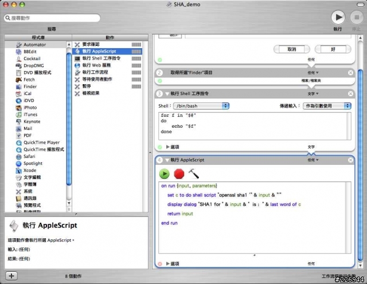Stop the AppleScript with red stop button
This screenshot has width=367, height=284.
click(x=179, y=173)
